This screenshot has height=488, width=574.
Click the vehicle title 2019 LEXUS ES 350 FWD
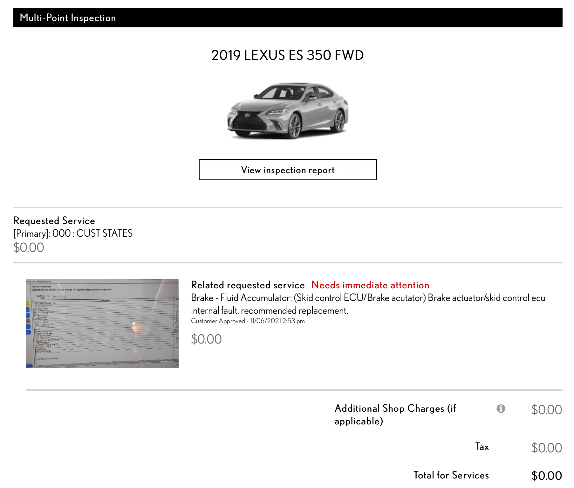[x=287, y=55]
